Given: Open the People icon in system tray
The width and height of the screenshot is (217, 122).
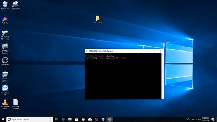Looking at the screenshot, I should click(188, 119).
